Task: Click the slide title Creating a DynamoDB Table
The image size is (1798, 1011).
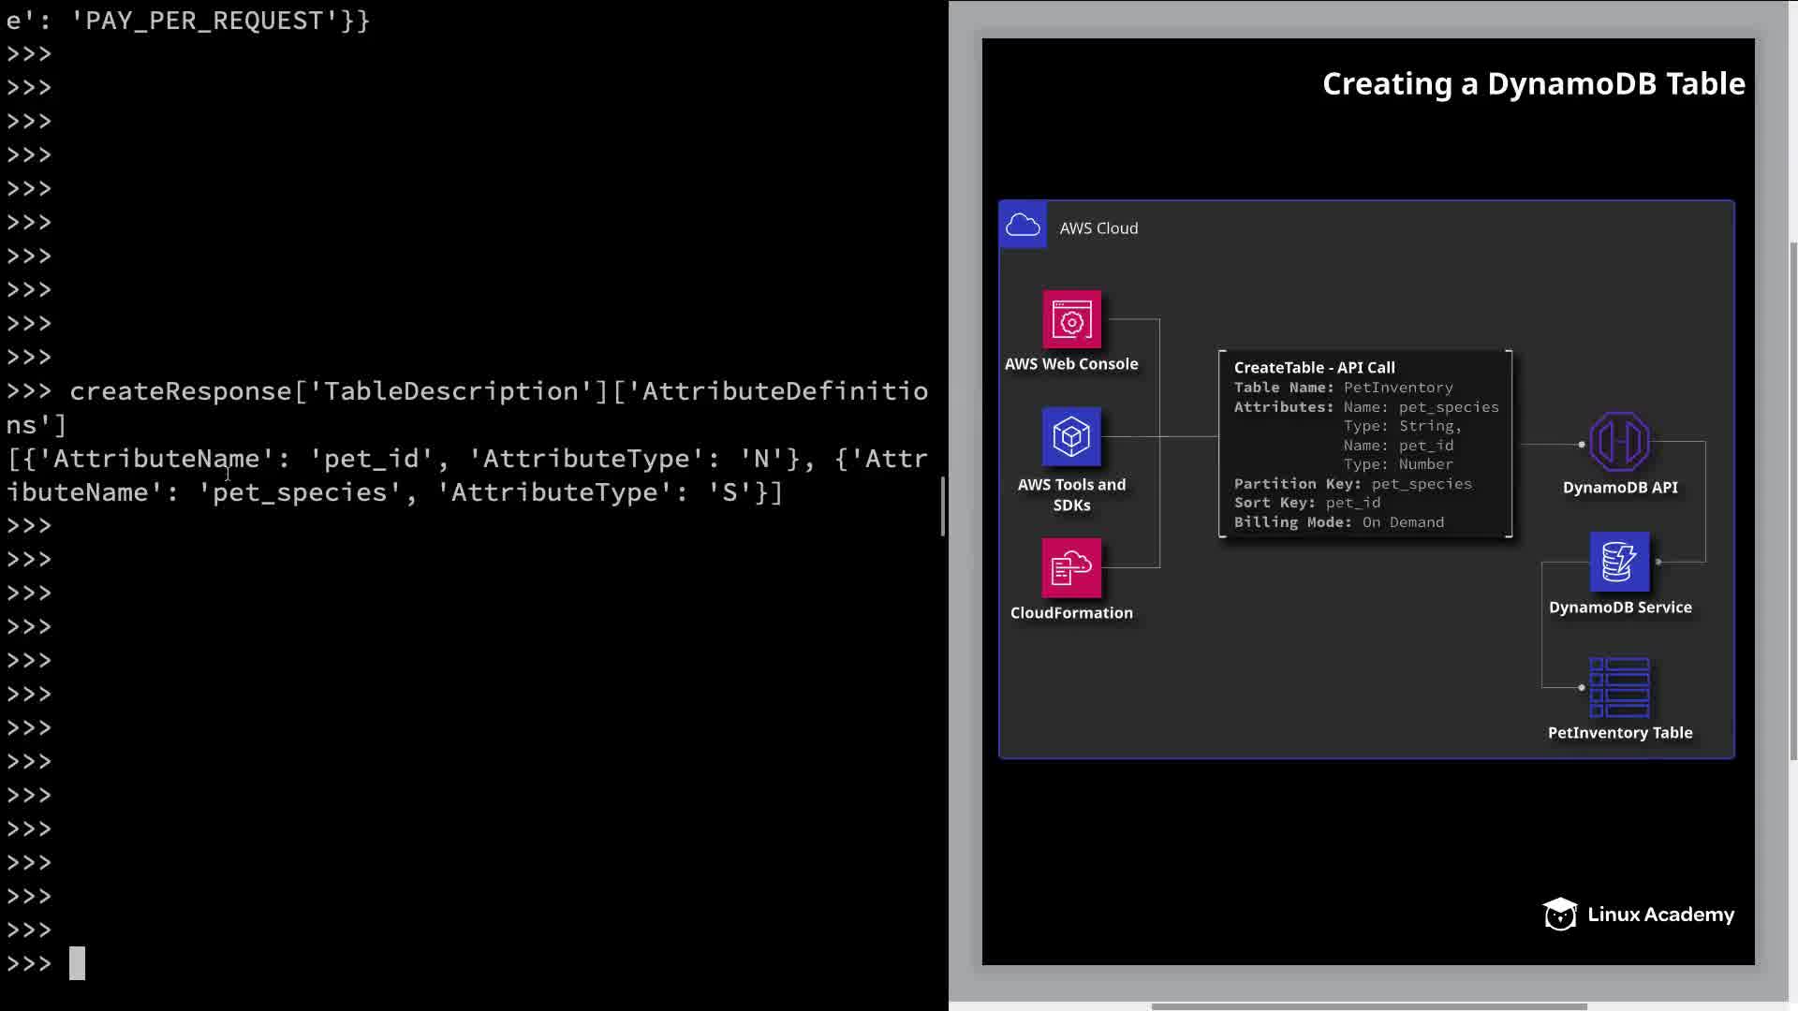Action: click(1533, 84)
